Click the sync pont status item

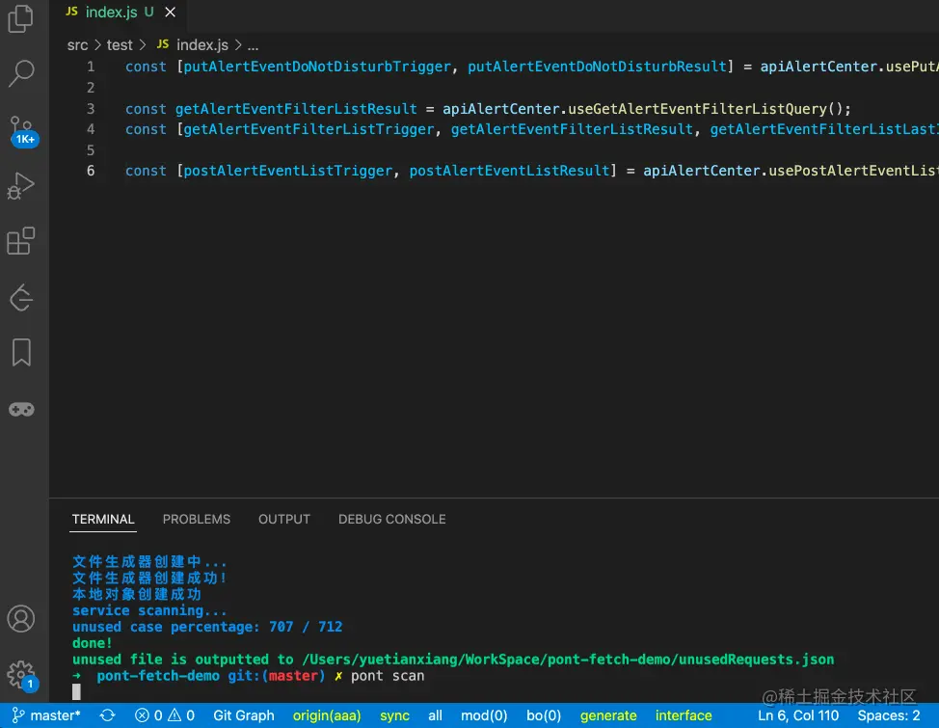pyautogui.click(x=394, y=715)
